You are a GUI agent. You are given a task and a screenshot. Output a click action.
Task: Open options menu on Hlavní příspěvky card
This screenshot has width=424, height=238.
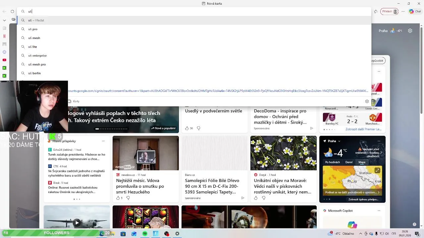click(x=103, y=141)
